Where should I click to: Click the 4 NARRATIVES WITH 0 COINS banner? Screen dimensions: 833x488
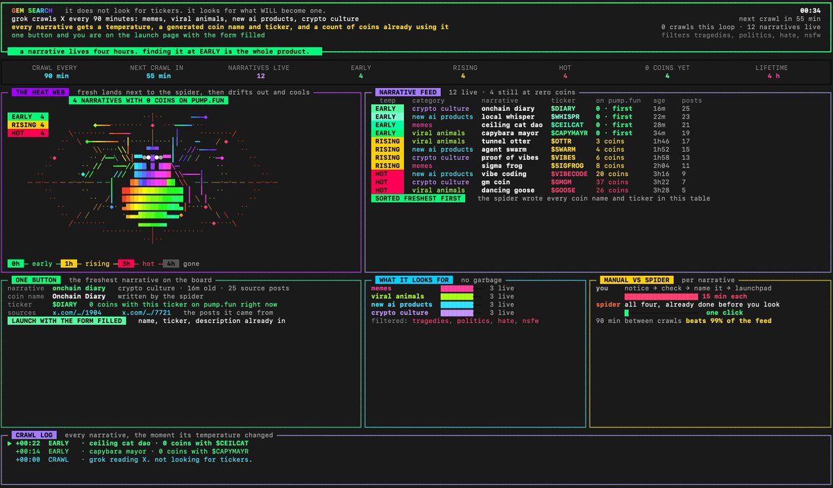[x=150, y=100]
